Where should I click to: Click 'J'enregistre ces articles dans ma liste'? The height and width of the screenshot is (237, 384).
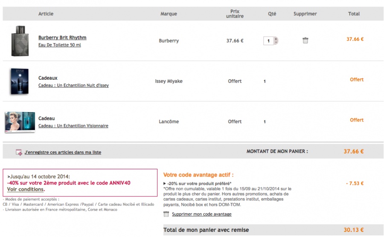[63, 152]
